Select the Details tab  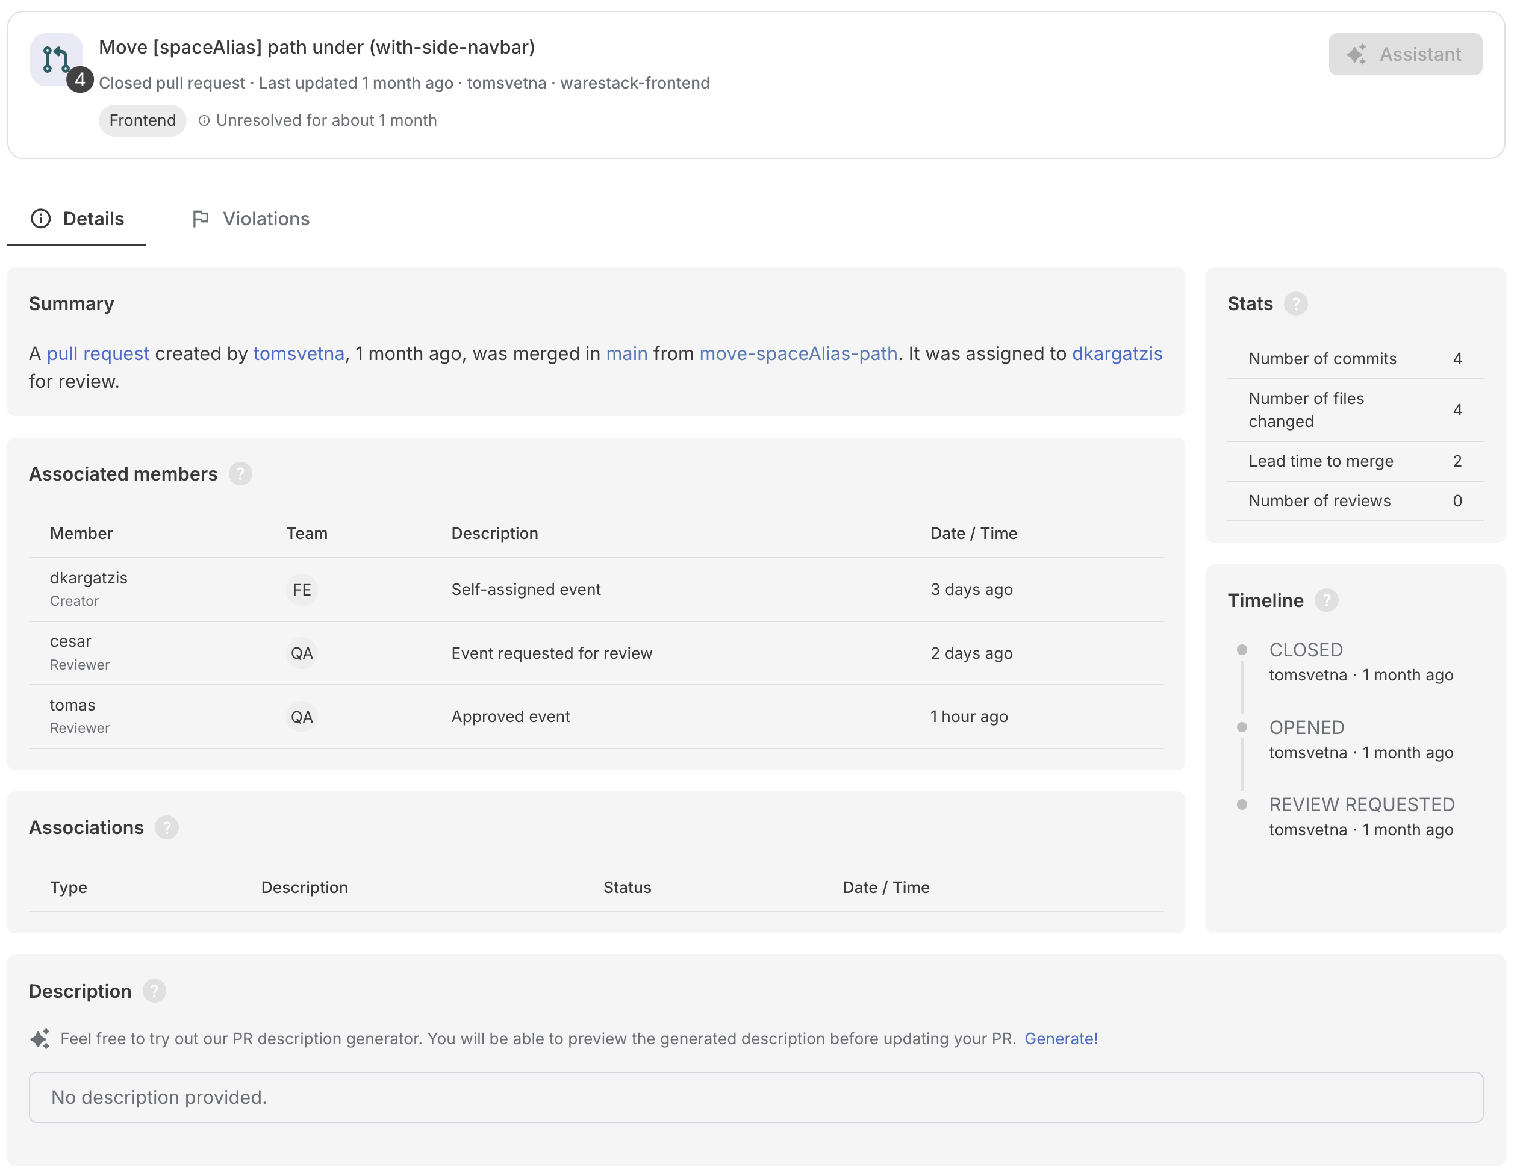77,219
